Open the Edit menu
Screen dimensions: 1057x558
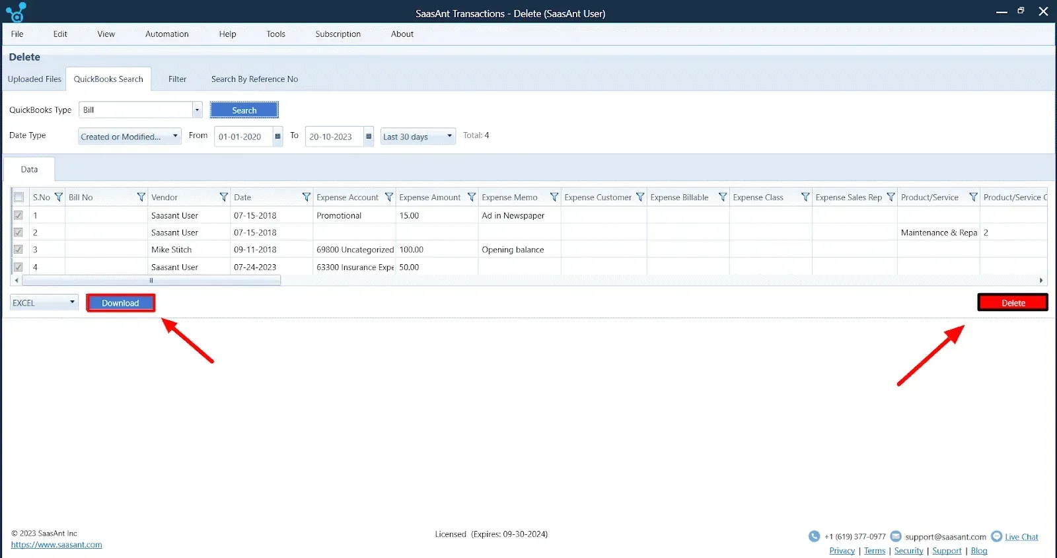[x=60, y=34]
